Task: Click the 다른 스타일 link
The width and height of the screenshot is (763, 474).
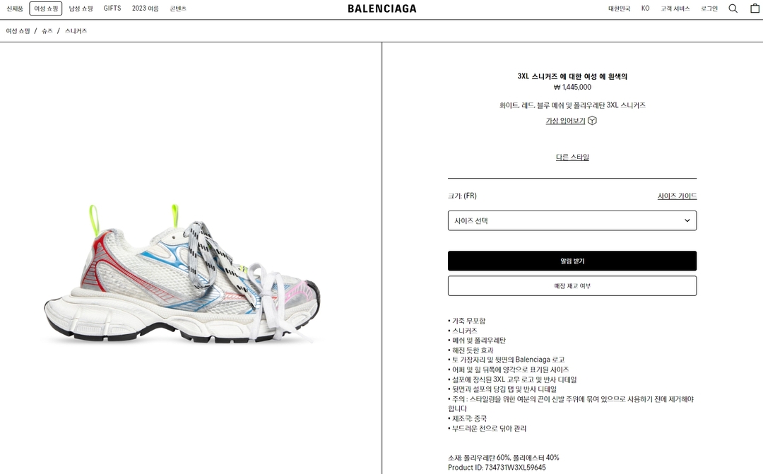Action: point(572,157)
